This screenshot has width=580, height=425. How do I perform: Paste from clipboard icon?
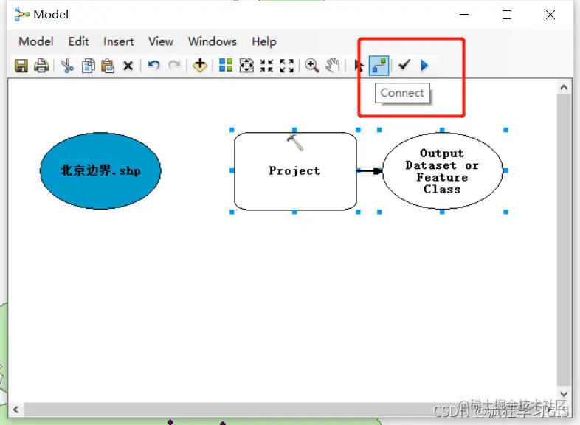[x=108, y=66]
